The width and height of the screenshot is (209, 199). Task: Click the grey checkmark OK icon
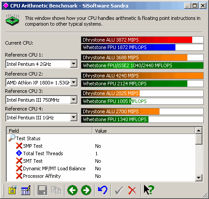[119, 190]
